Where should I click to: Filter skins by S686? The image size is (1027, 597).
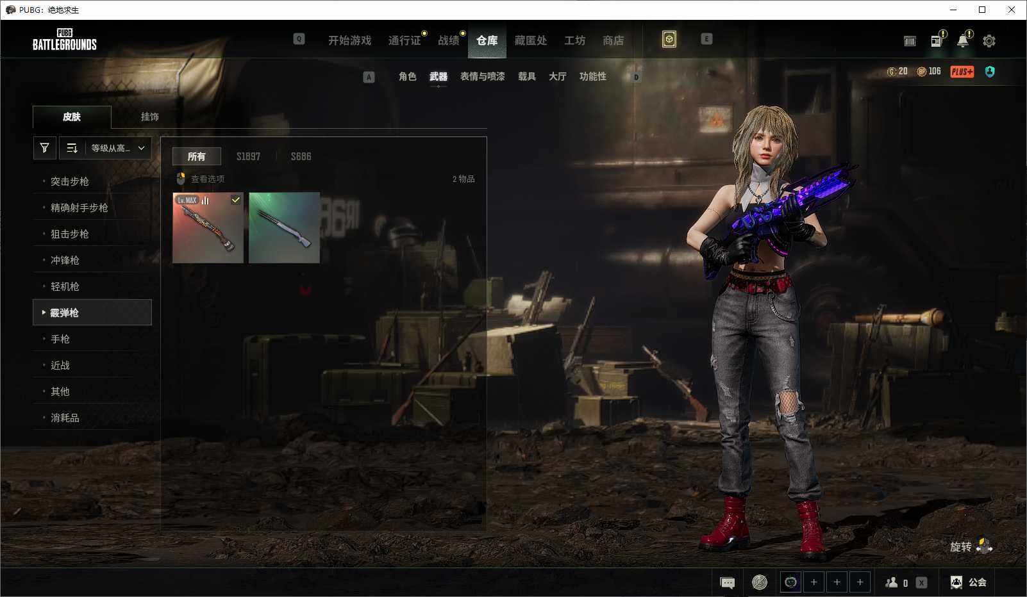pyautogui.click(x=301, y=156)
